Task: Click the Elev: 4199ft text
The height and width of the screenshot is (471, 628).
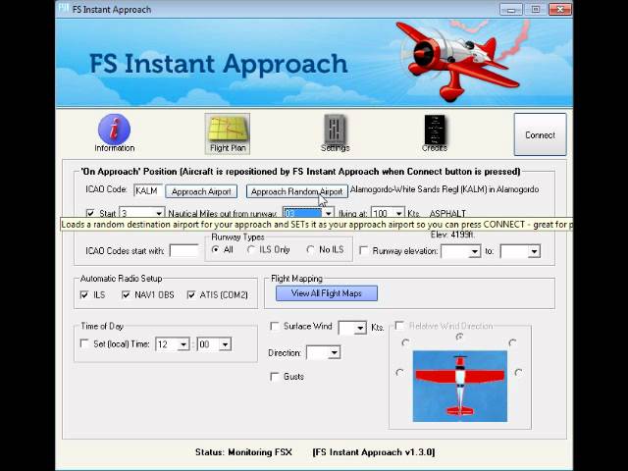Action: coord(452,235)
